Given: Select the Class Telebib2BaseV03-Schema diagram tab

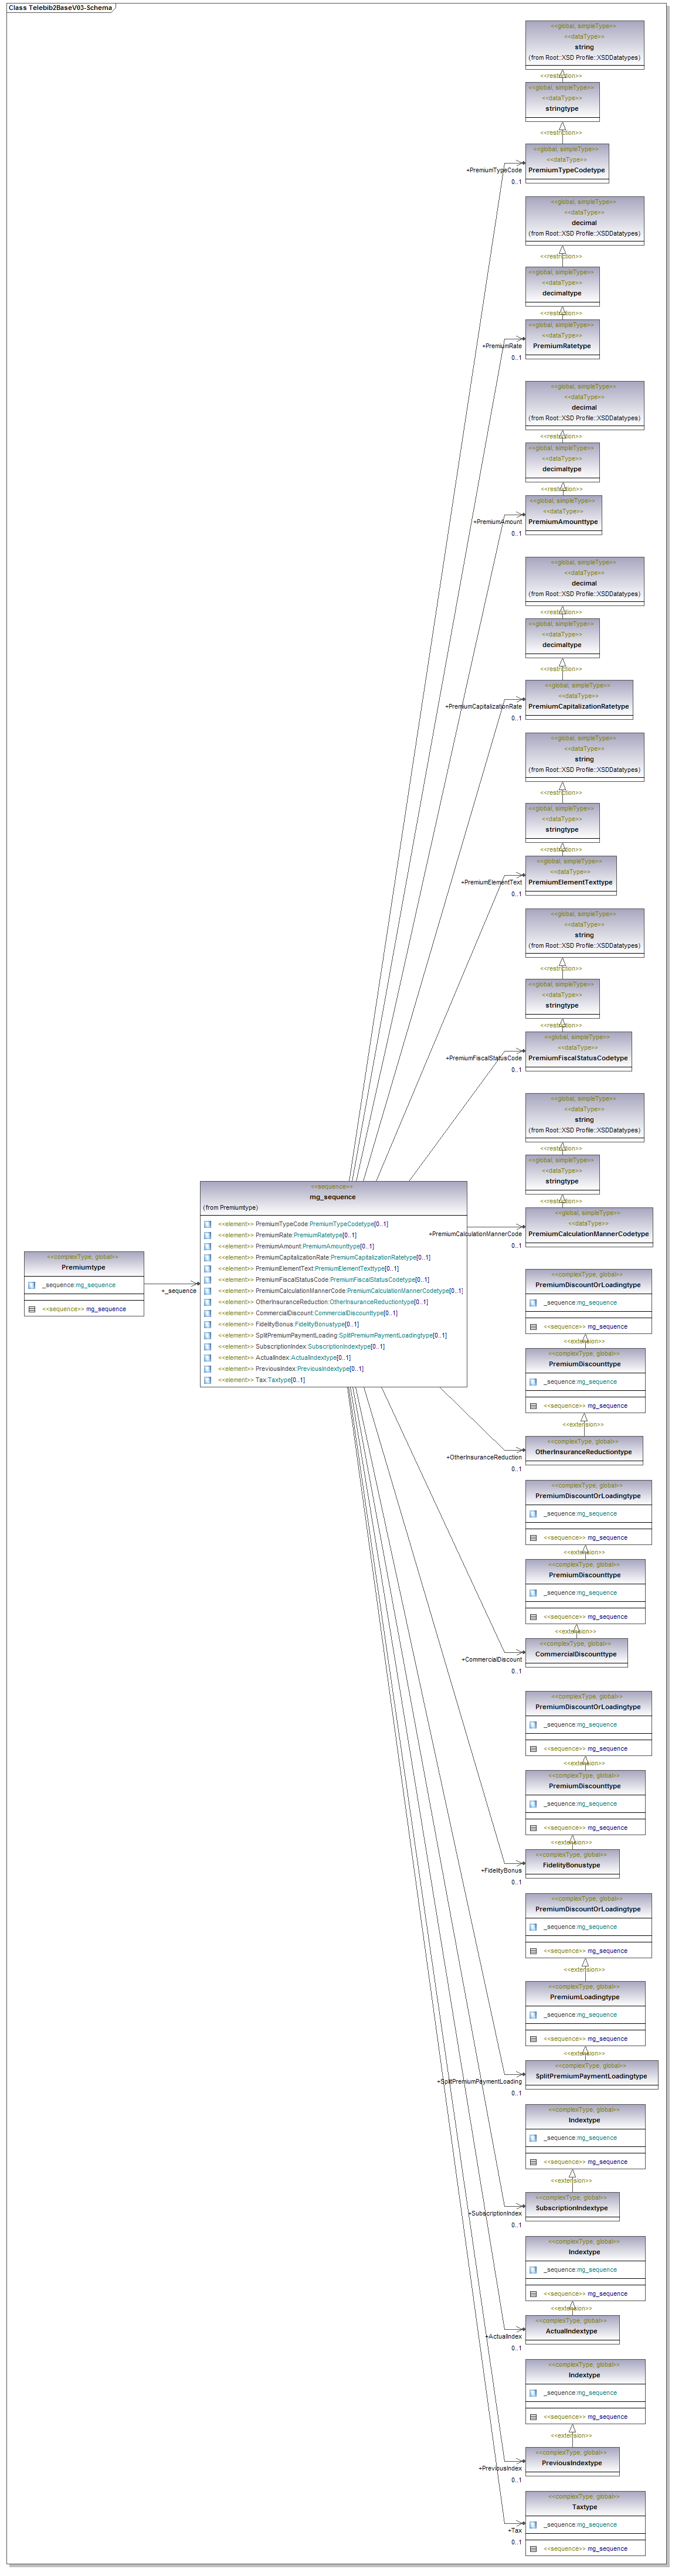Looking at the screenshot, I should (60, 8).
